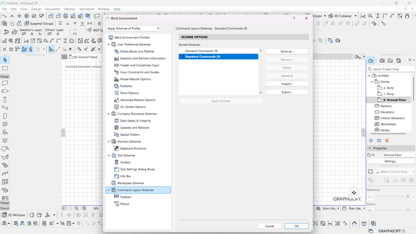Select Elevations in Project Map
The width and height of the screenshot is (416, 234).
coord(387,112)
